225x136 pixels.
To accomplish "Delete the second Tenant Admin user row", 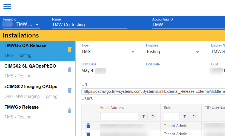I will tap(88, 134).
